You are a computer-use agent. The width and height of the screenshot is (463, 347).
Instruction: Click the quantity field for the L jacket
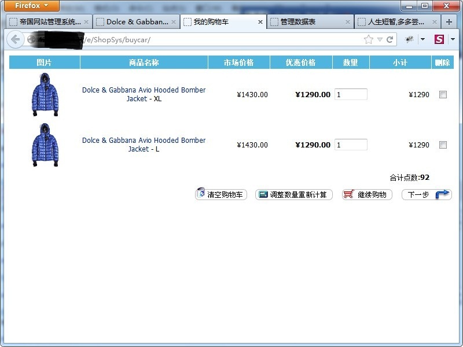(351, 145)
